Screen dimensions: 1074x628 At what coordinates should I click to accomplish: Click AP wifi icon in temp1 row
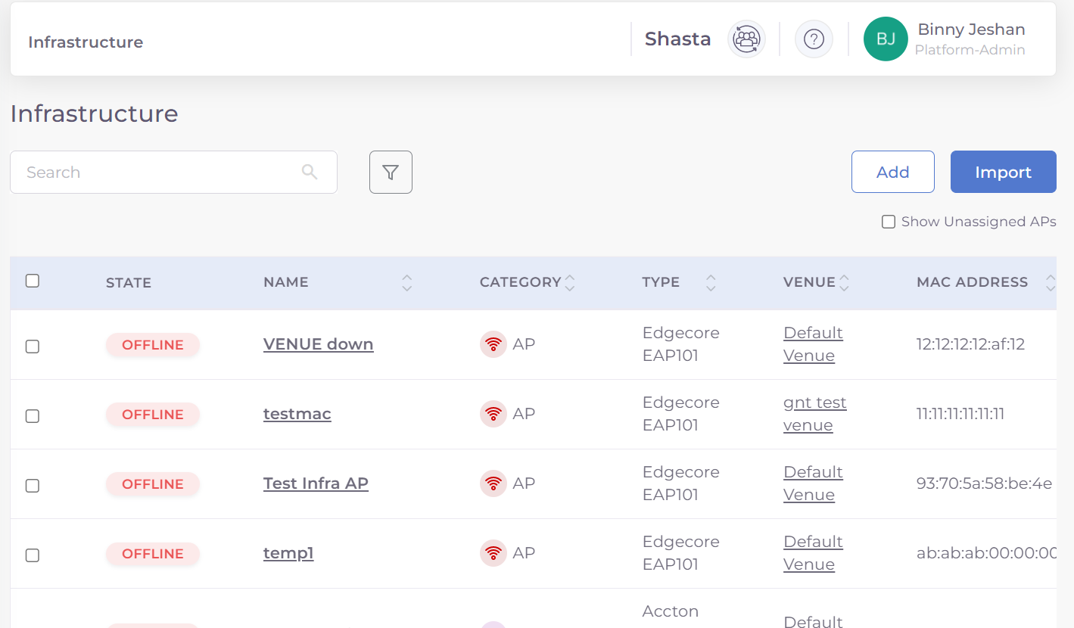click(493, 554)
